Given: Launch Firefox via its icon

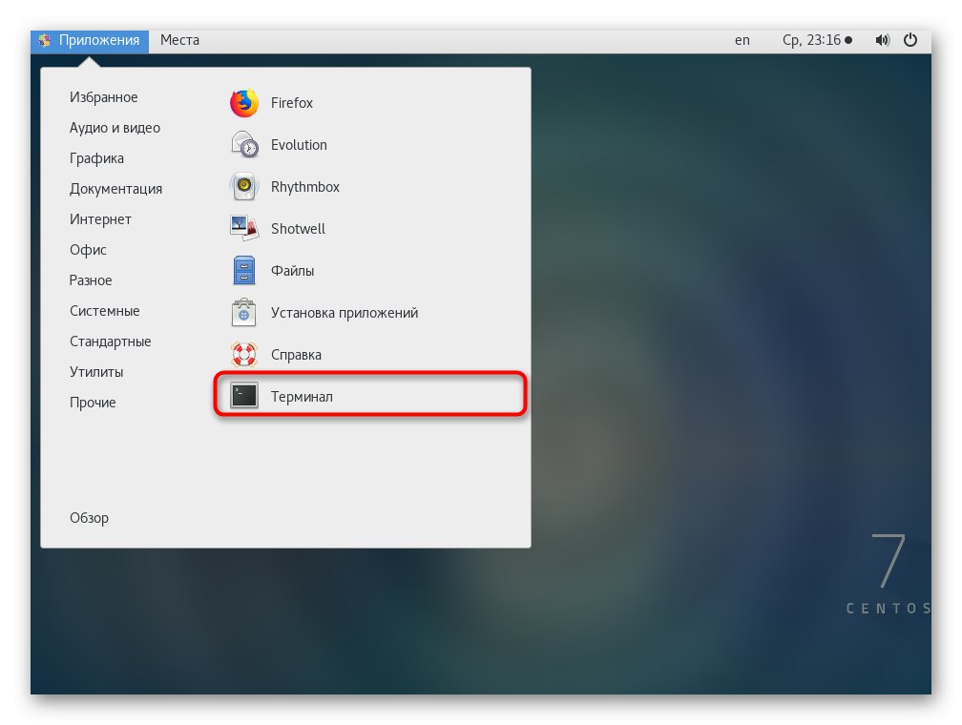Looking at the screenshot, I should tap(244, 102).
